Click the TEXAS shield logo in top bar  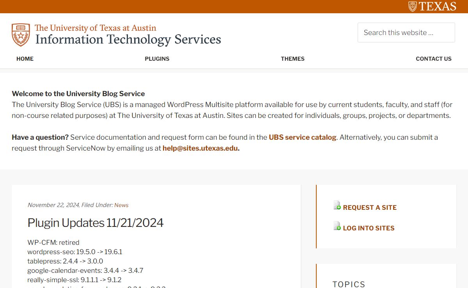(x=413, y=6)
